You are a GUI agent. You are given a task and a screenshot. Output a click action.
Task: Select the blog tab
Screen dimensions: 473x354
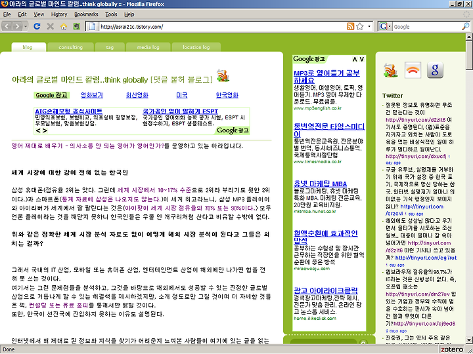(x=29, y=47)
